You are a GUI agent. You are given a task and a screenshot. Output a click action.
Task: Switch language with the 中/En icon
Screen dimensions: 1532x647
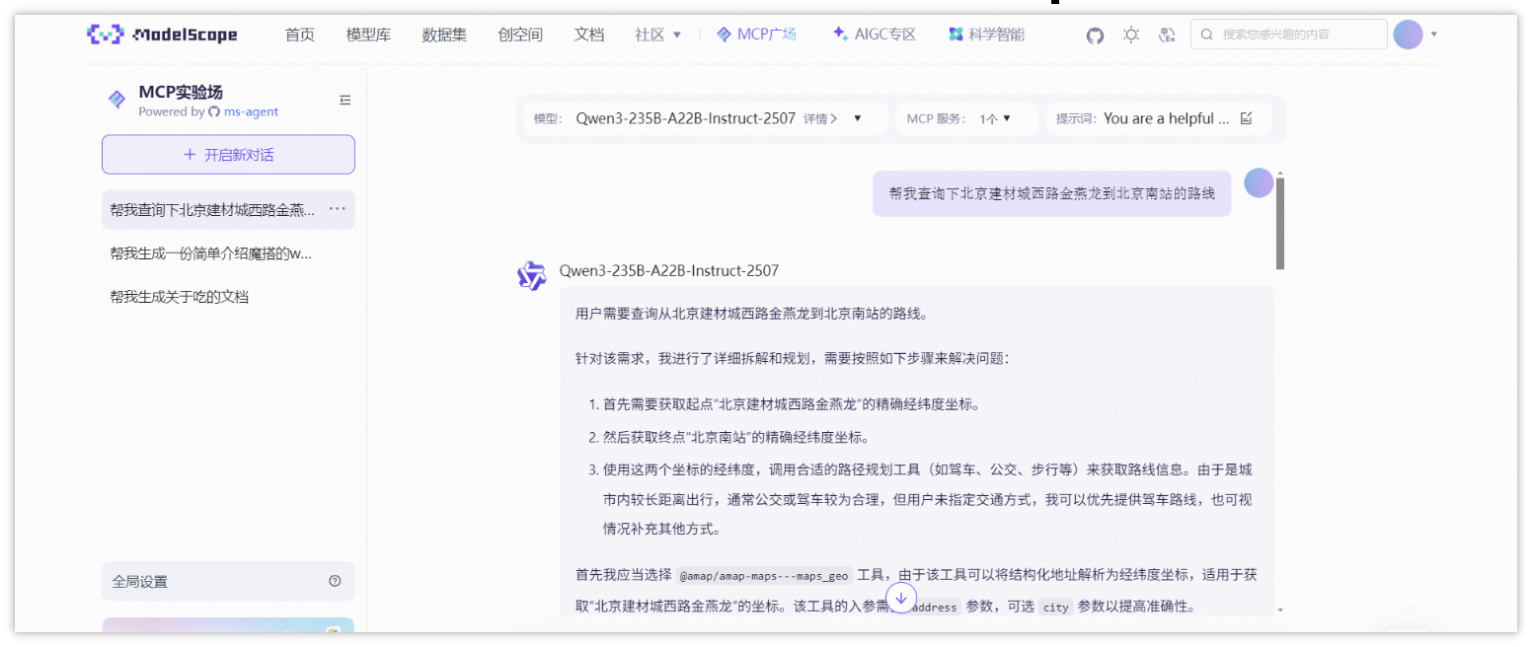[1168, 35]
